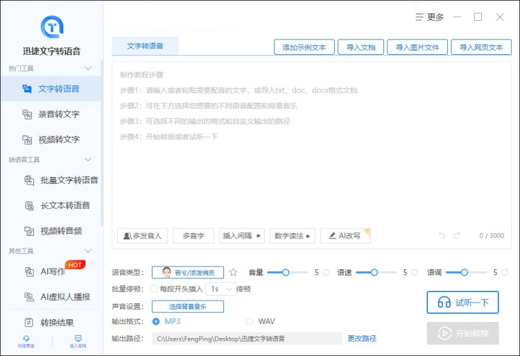
Task: Collapse the 热门工具 section
Action: (x=88, y=68)
